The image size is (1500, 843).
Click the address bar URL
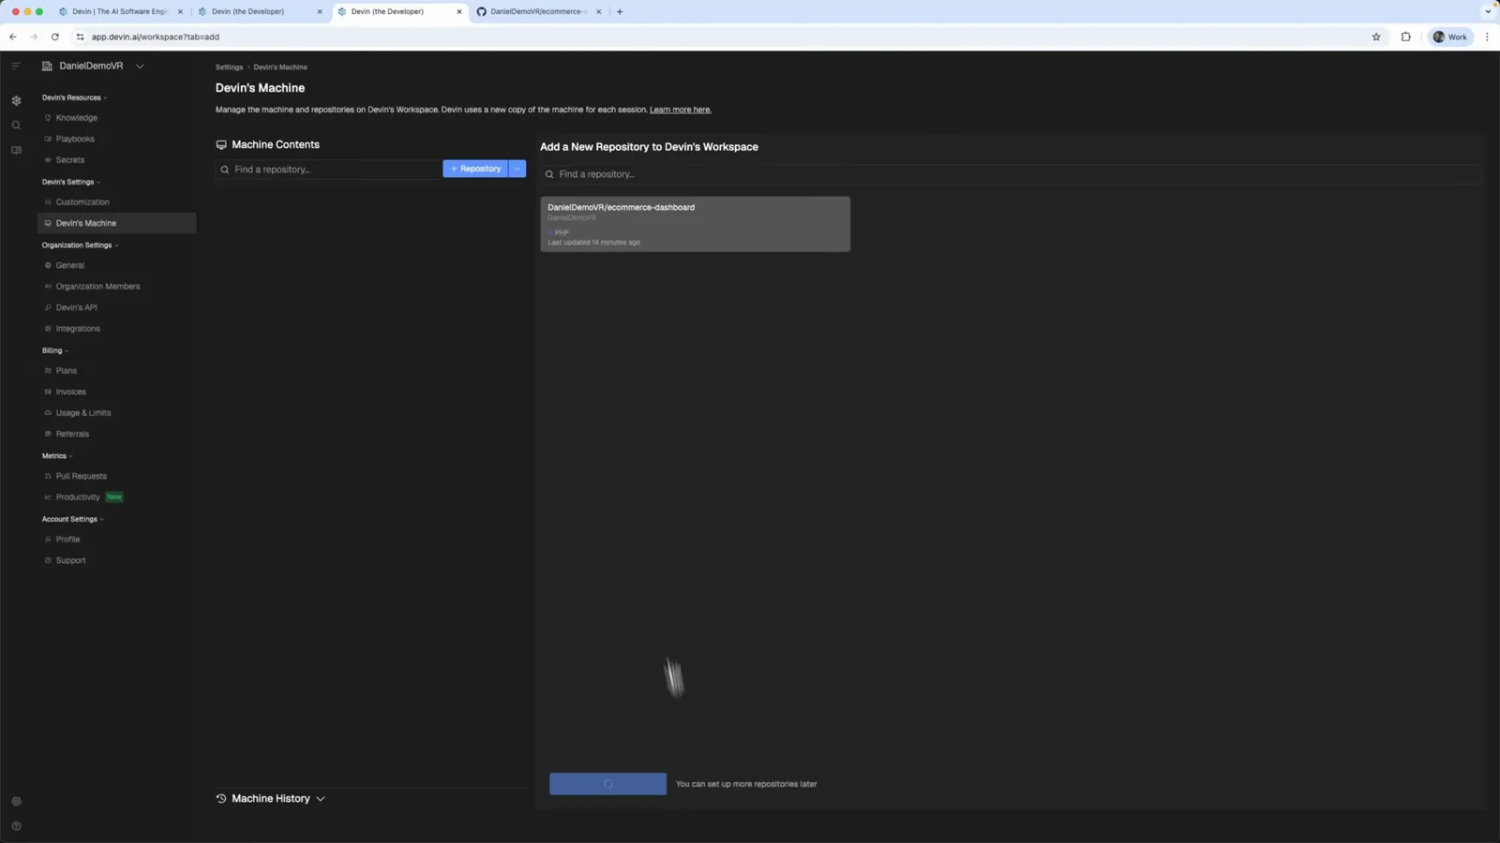click(156, 37)
